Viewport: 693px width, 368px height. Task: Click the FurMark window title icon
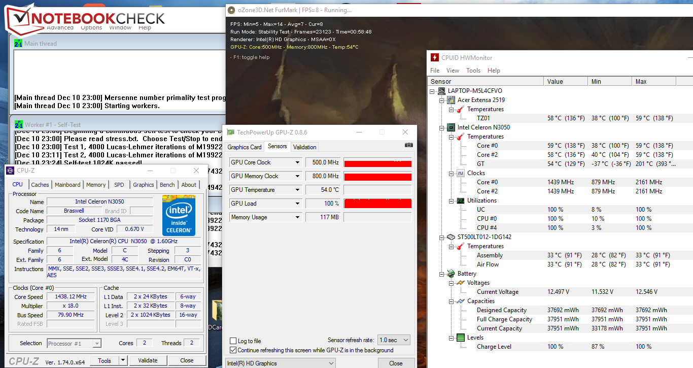click(231, 10)
